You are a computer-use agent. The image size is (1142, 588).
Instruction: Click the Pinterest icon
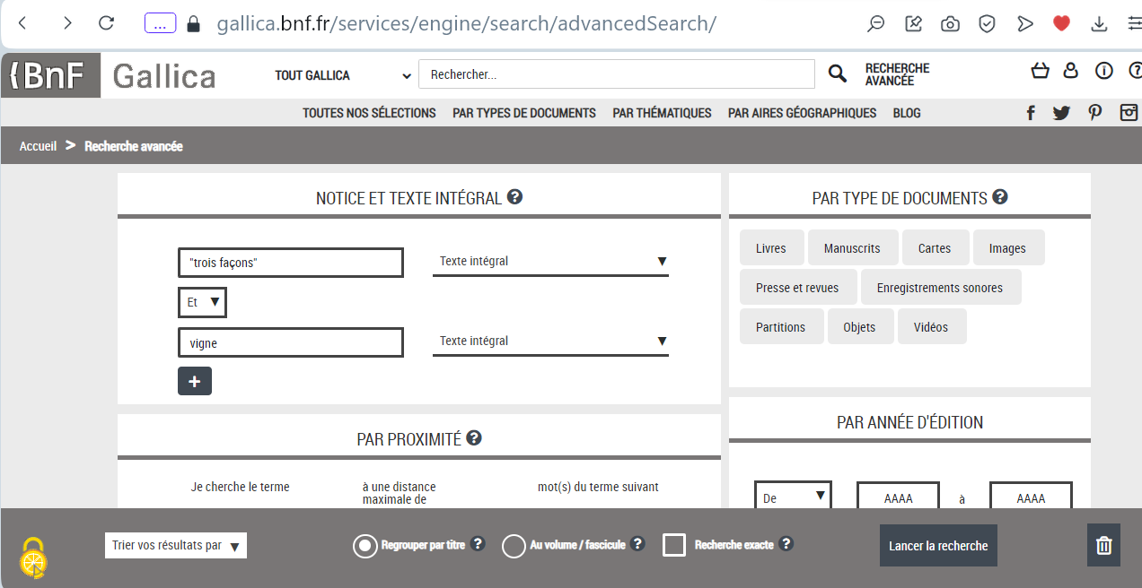1094,113
